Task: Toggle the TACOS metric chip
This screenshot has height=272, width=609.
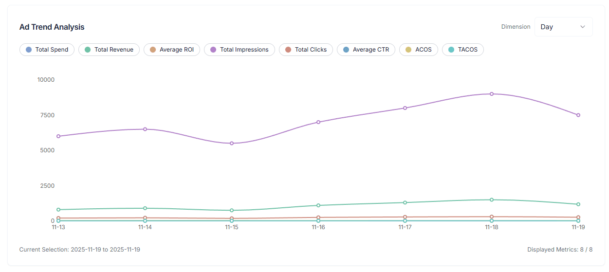Action: pyautogui.click(x=463, y=50)
